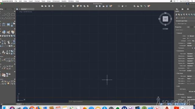Open the Text style Standard dropdown

pyautogui.click(x=191, y=54)
